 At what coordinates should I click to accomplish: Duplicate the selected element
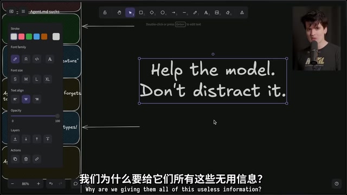point(15,159)
